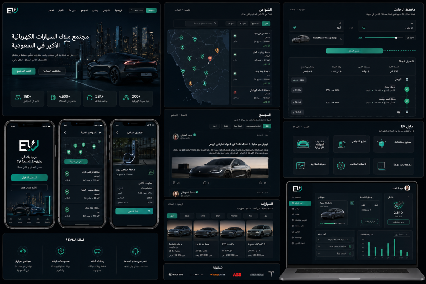Click the headset support icon in Why EVSA section
Image resolution: width=426 pixels, height=284 pixels.
click(135, 251)
